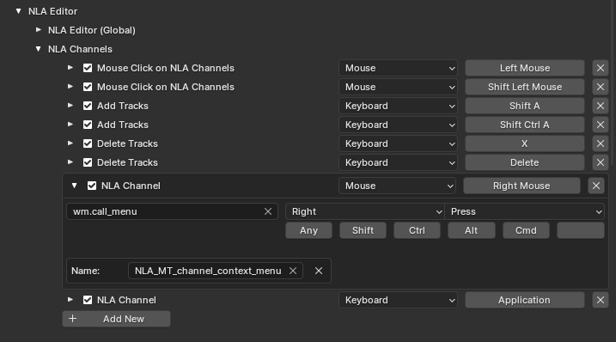
Task: Change the Shift Ctrl A shortcut button
Action: pos(525,125)
